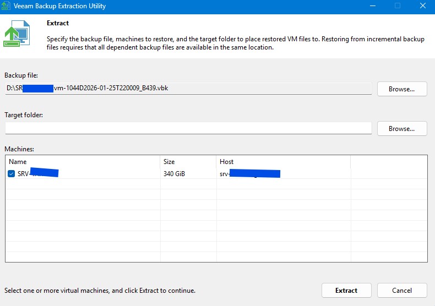
Task: Click the 340 GiB size cell
Action: click(x=174, y=174)
